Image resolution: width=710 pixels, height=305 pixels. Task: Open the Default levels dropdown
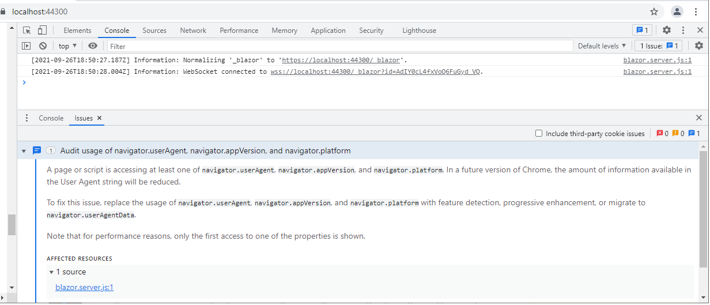point(602,46)
